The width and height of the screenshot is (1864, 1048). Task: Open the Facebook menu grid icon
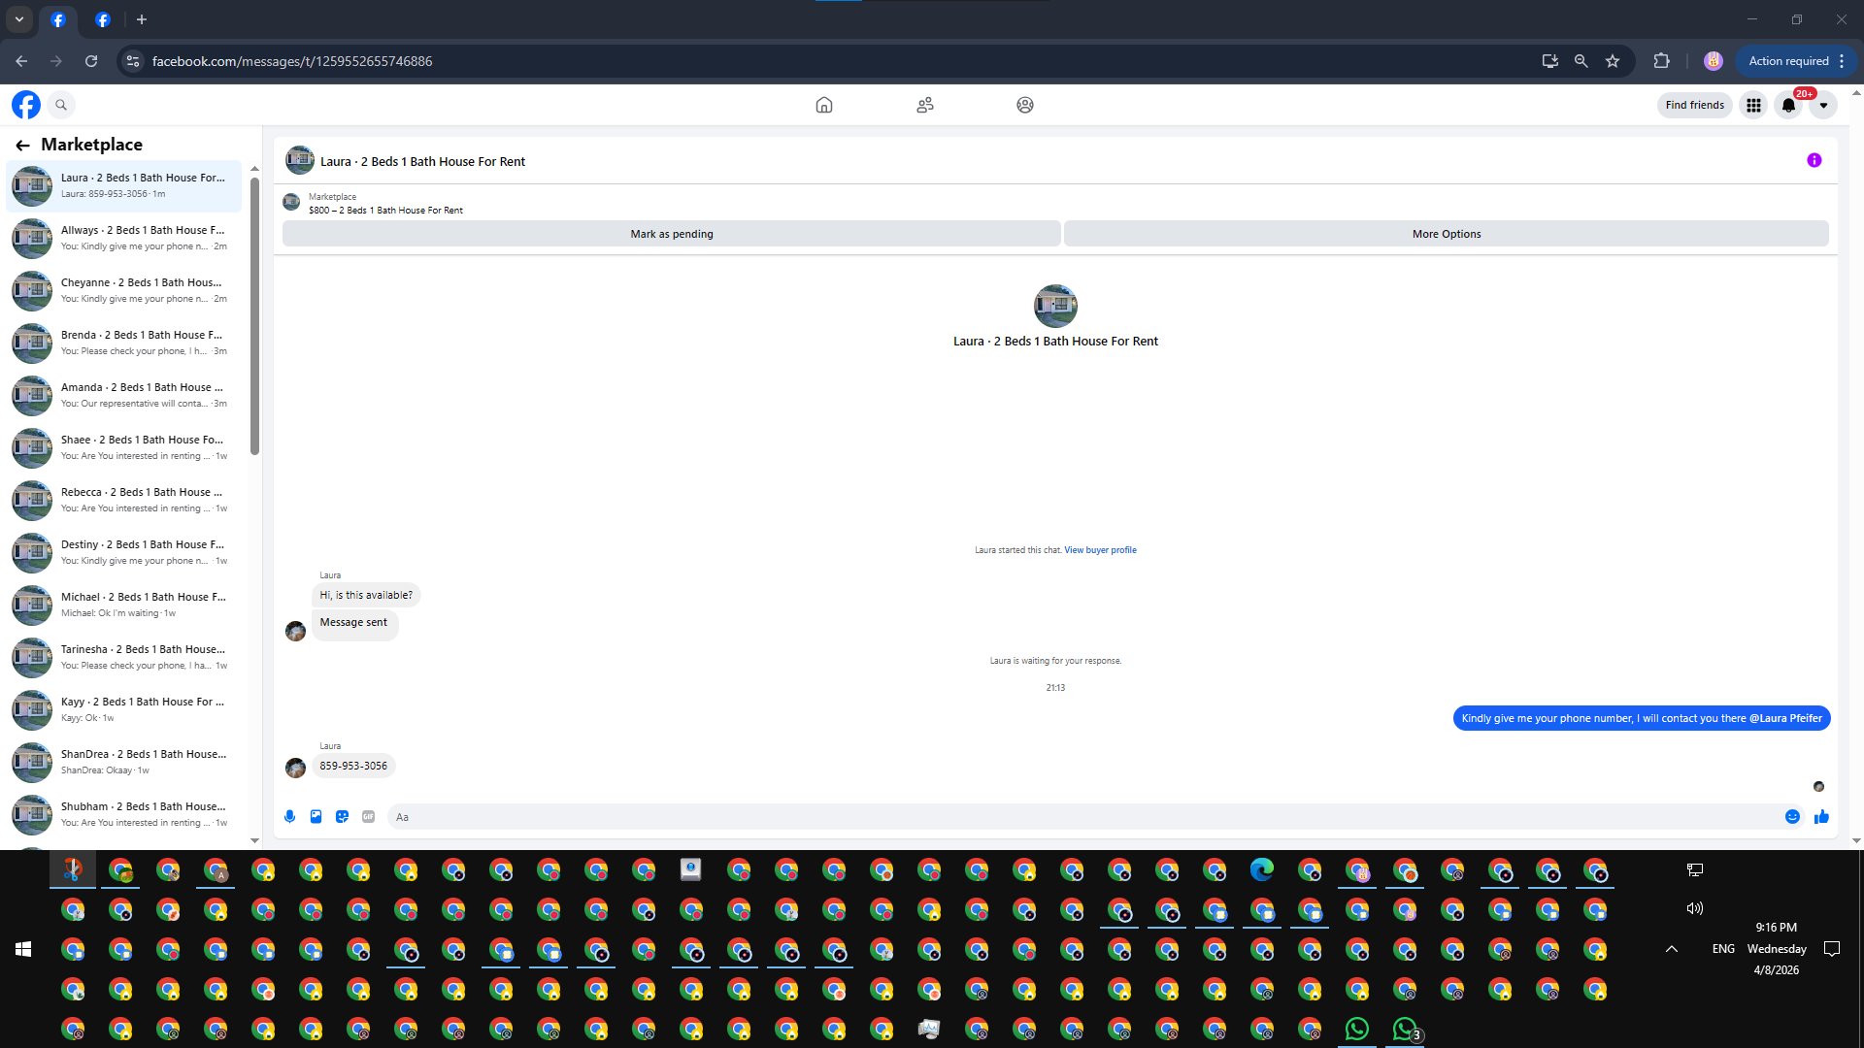[1753, 105]
